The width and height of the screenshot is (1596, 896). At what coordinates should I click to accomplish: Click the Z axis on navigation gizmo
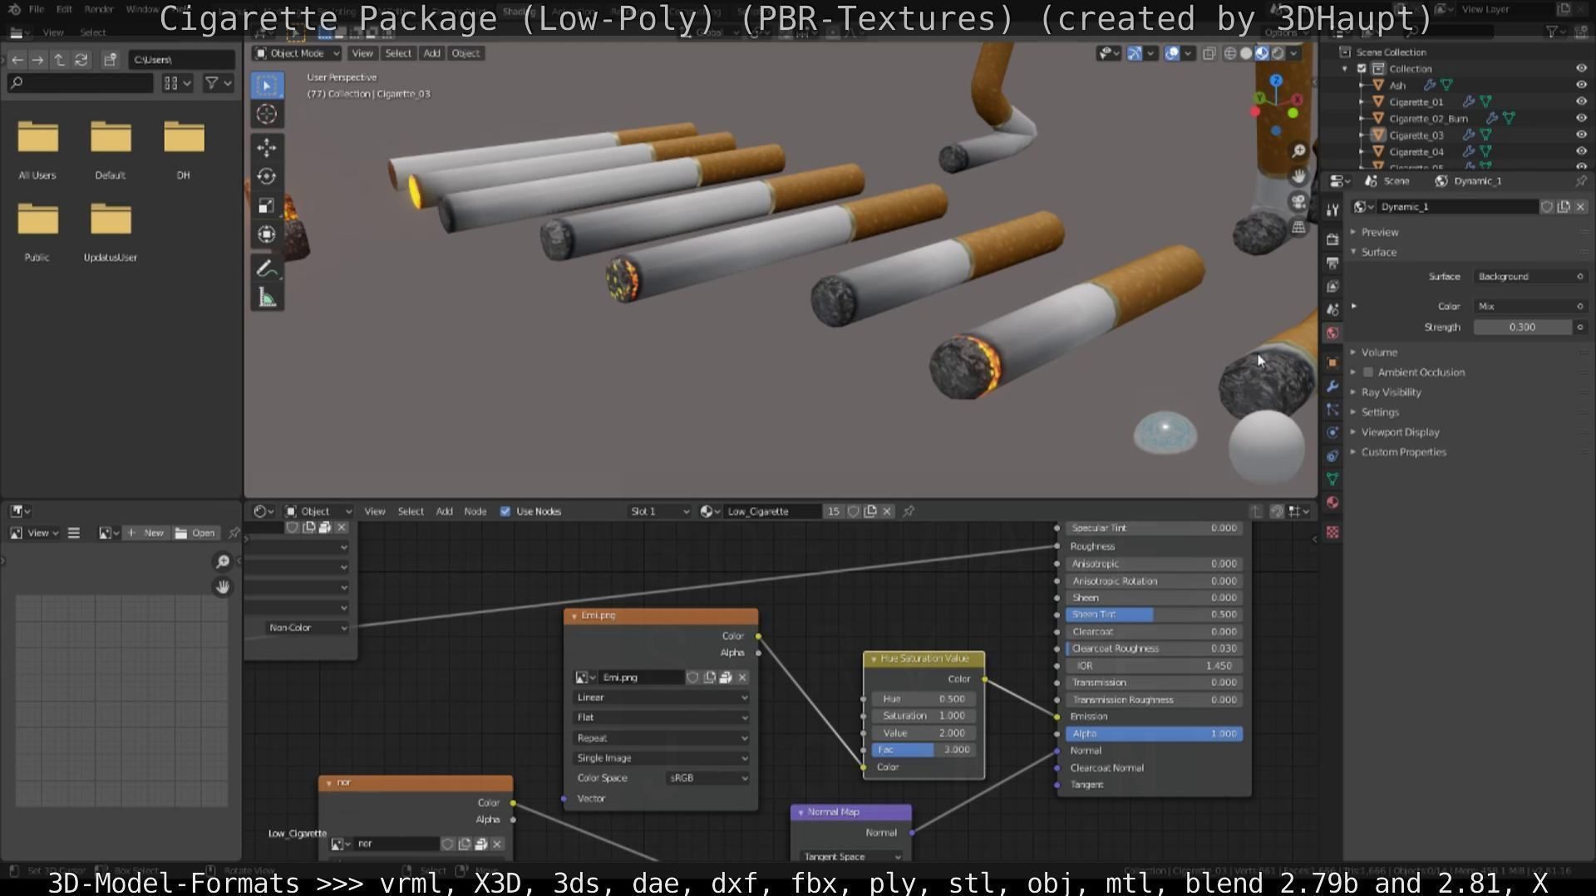click(1276, 81)
